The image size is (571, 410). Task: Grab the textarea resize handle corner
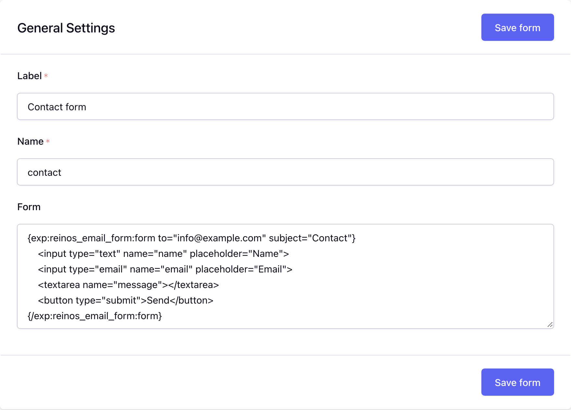(x=550, y=325)
